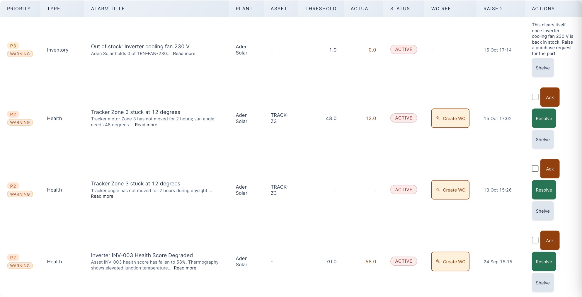Expand Read more for Tracker motor Zone 3 description
The image size is (582, 297).
pos(146,125)
